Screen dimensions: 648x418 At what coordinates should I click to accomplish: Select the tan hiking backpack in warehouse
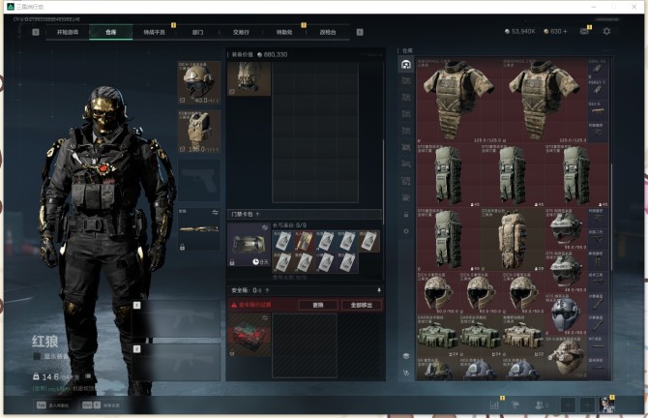[x=513, y=239]
